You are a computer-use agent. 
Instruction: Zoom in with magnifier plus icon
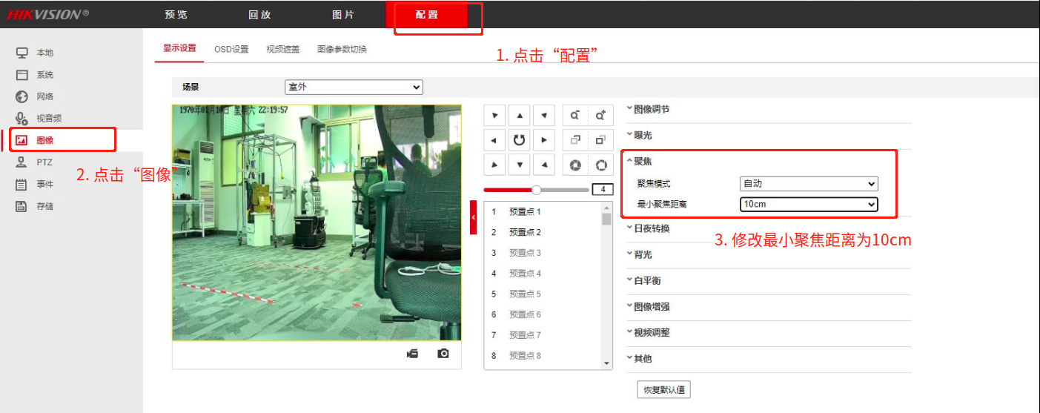(600, 116)
